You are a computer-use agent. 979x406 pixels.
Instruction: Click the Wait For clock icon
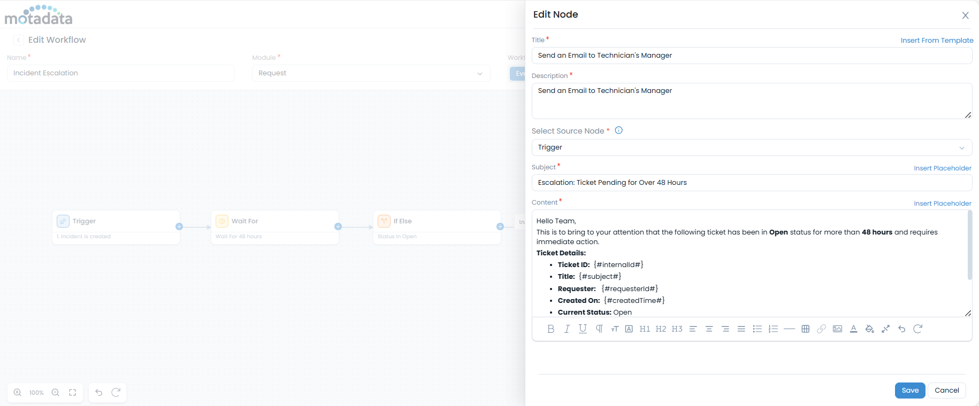(222, 221)
